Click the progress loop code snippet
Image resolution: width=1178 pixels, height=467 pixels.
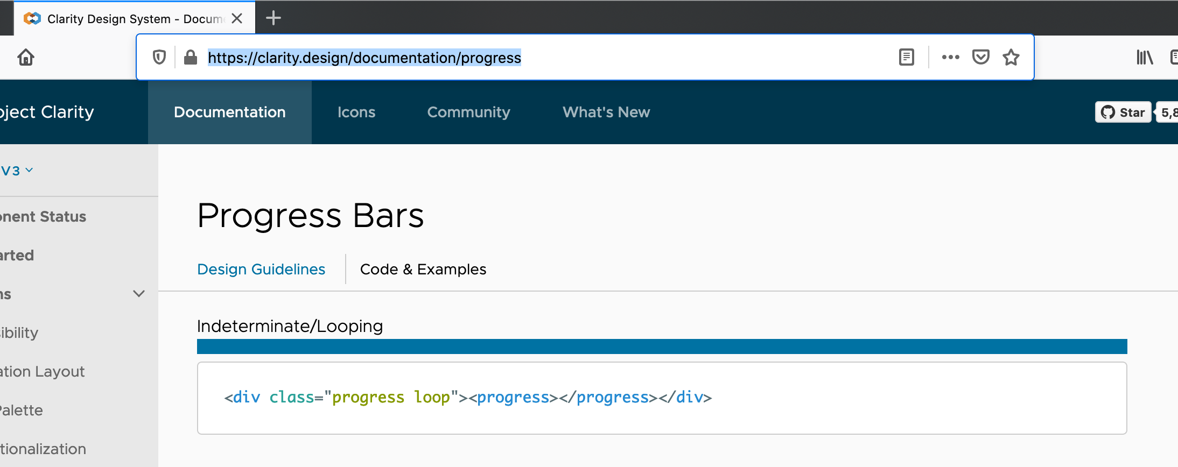point(662,398)
